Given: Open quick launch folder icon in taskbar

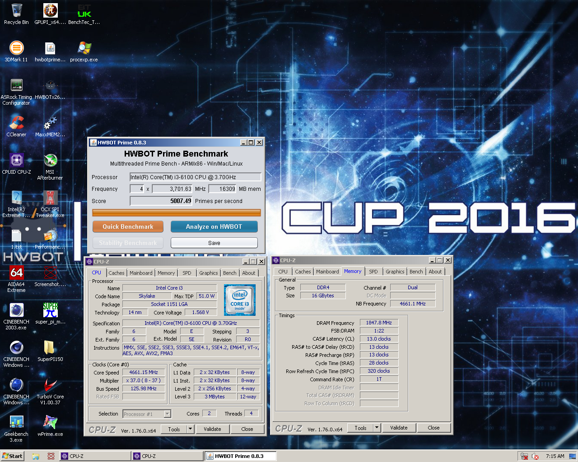Looking at the screenshot, I should click(x=36, y=456).
